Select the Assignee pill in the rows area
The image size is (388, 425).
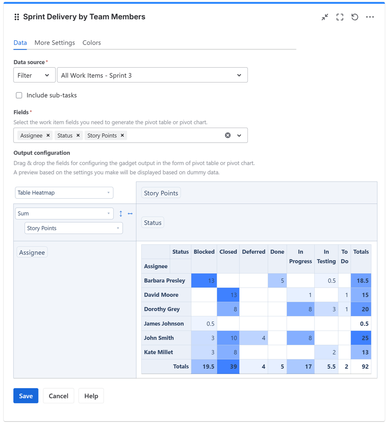32,252
